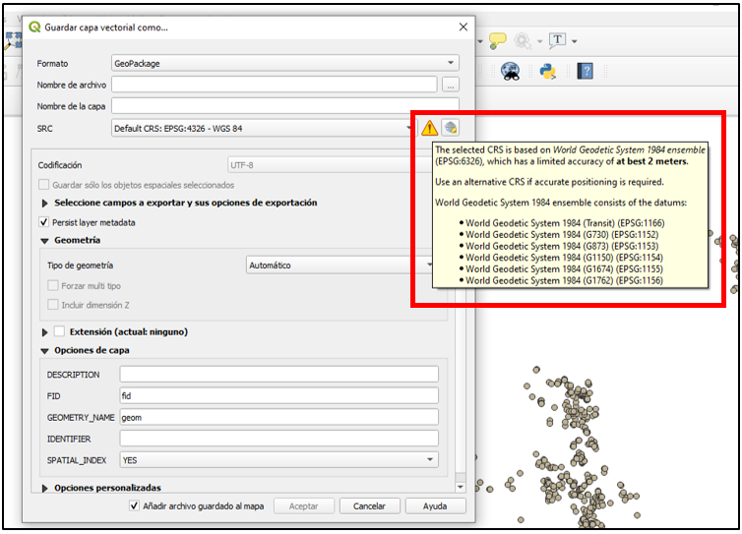Collapse the Geometría section
The width and height of the screenshot is (742, 534).
tap(45, 241)
